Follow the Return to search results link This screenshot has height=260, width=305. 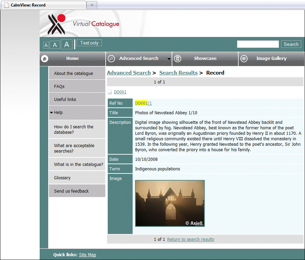click(190, 239)
